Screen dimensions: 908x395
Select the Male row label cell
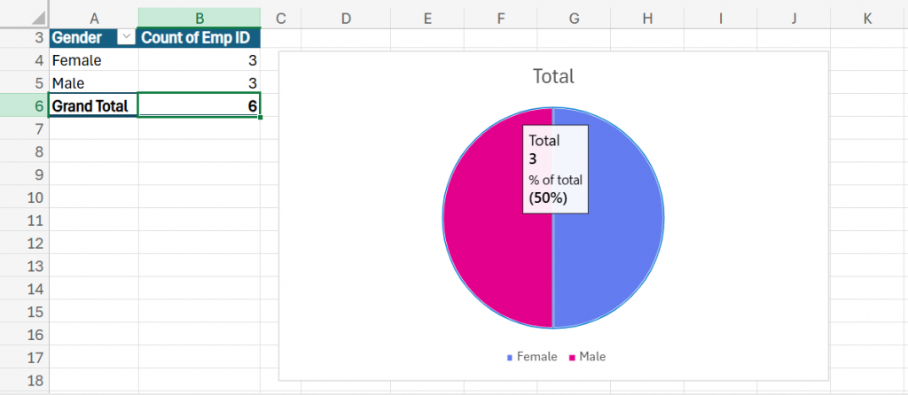pyautogui.click(x=93, y=83)
